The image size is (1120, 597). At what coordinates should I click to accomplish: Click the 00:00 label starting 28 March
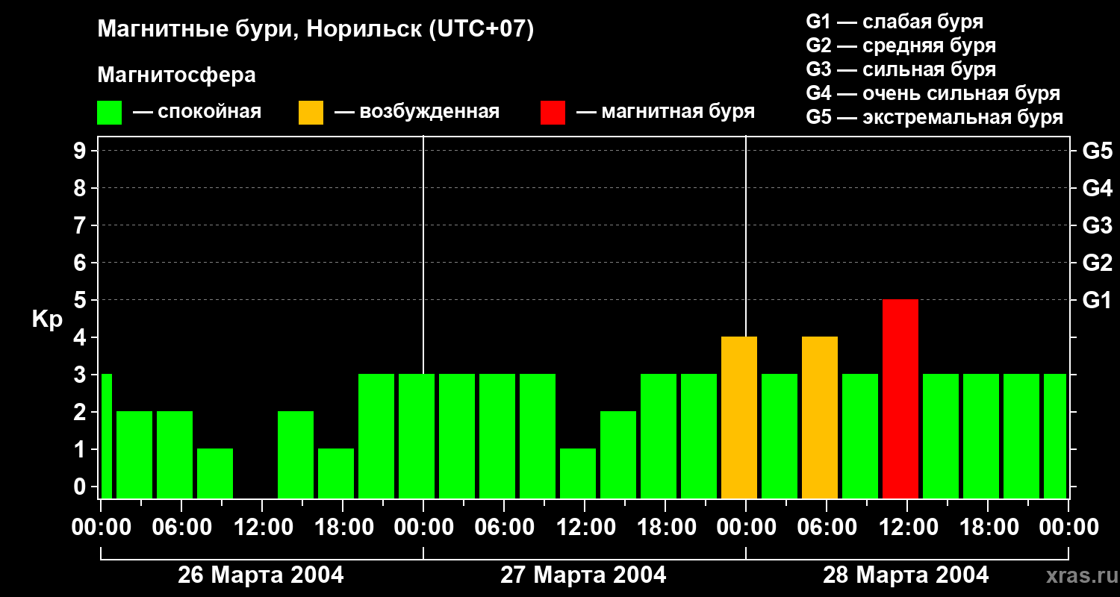pyautogui.click(x=746, y=528)
